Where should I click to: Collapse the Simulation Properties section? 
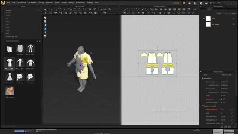pyautogui.click(x=202, y=106)
